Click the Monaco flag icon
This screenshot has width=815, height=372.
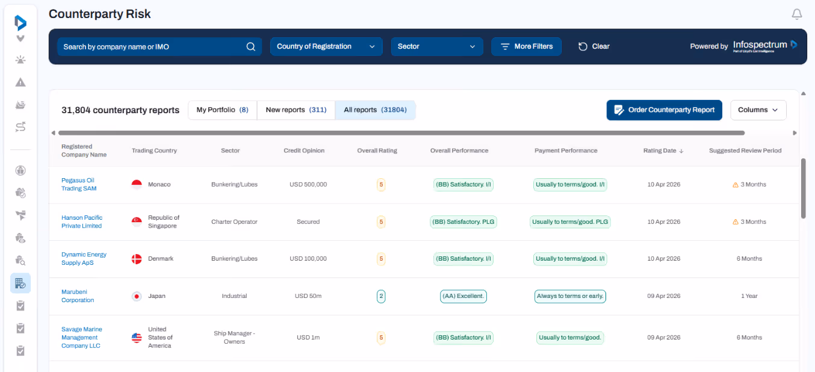coord(137,184)
